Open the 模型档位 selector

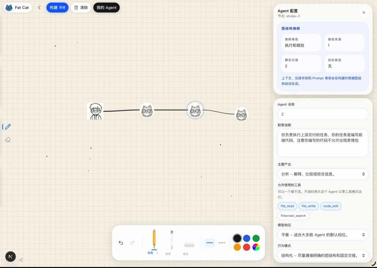[x=323, y=235]
